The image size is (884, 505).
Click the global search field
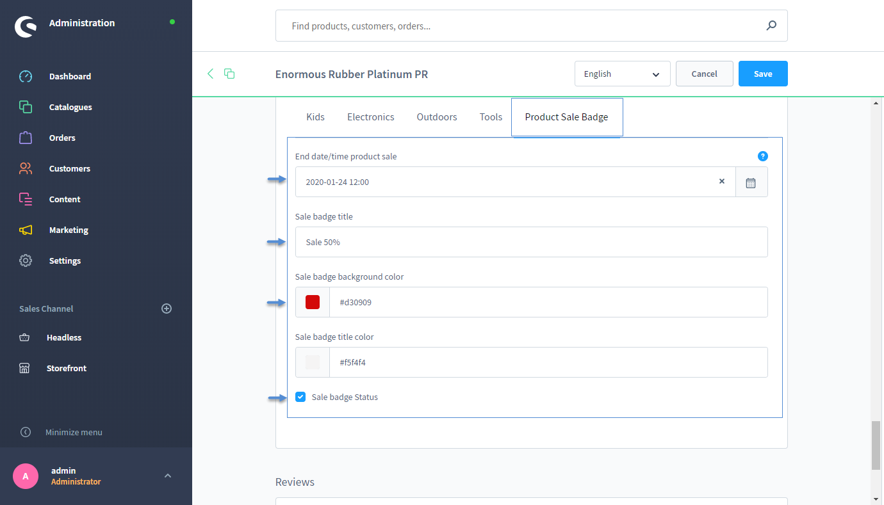click(x=532, y=26)
